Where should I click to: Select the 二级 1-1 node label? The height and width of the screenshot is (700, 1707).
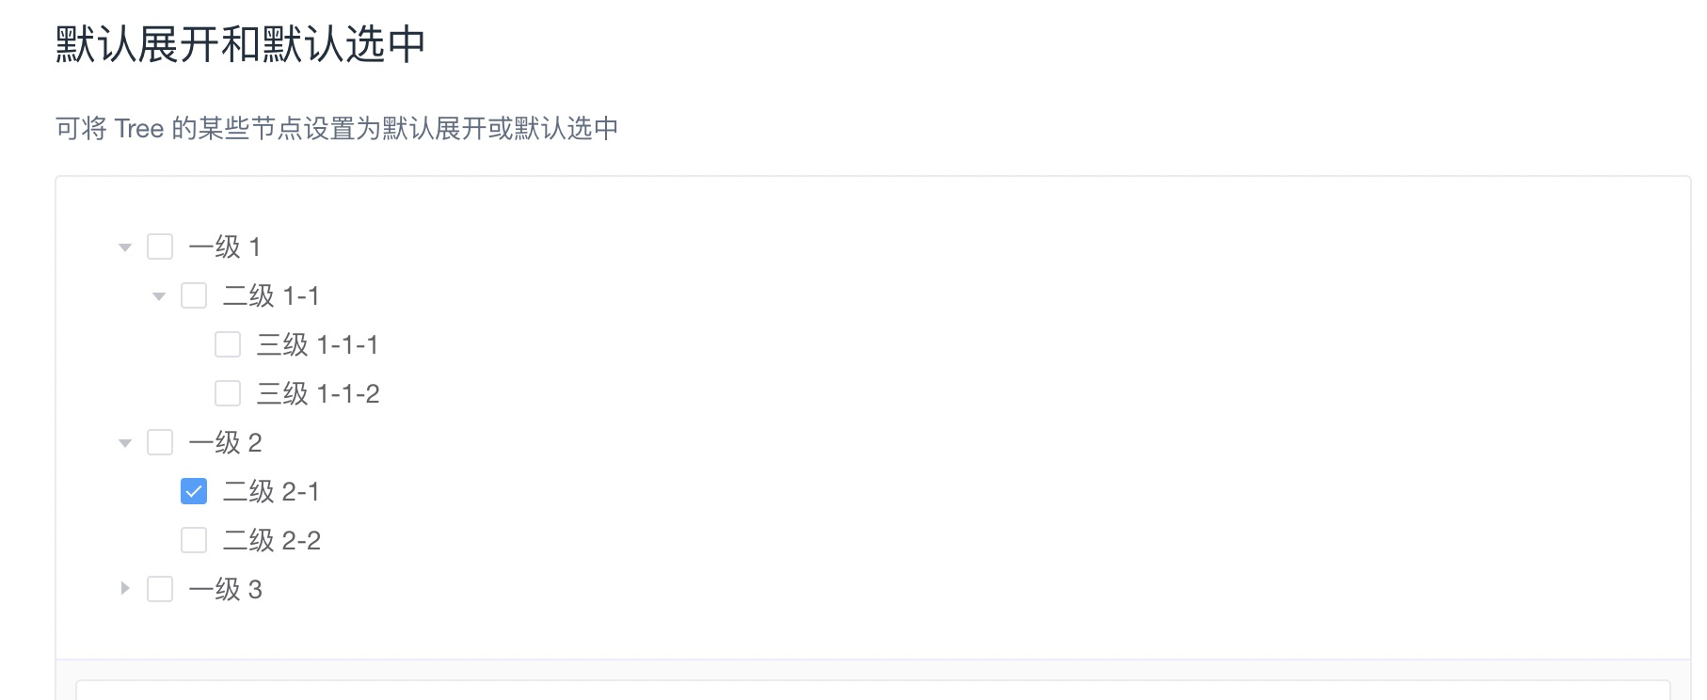pyautogui.click(x=271, y=295)
